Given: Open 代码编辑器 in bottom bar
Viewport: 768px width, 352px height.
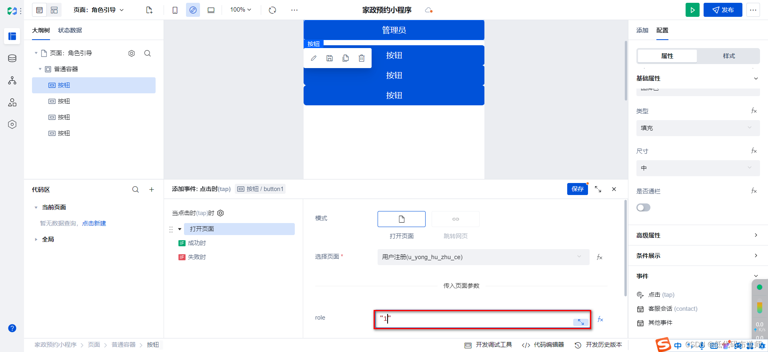Looking at the screenshot, I should click(x=543, y=345).
